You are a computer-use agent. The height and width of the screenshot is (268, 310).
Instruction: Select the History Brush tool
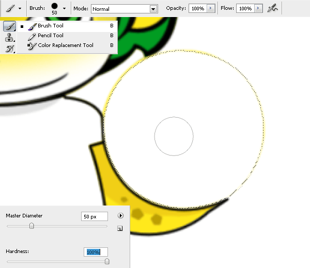9,49
